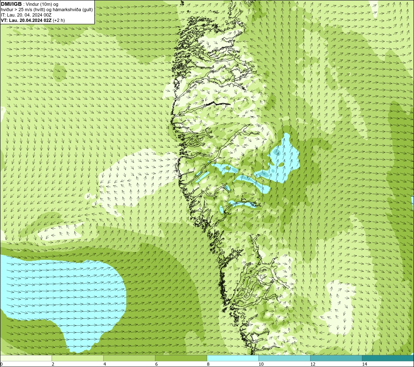Pick the light green 2–4 colorbar segment
The height and width of the screenshot is (367, 414).
[x=77, y=358]
